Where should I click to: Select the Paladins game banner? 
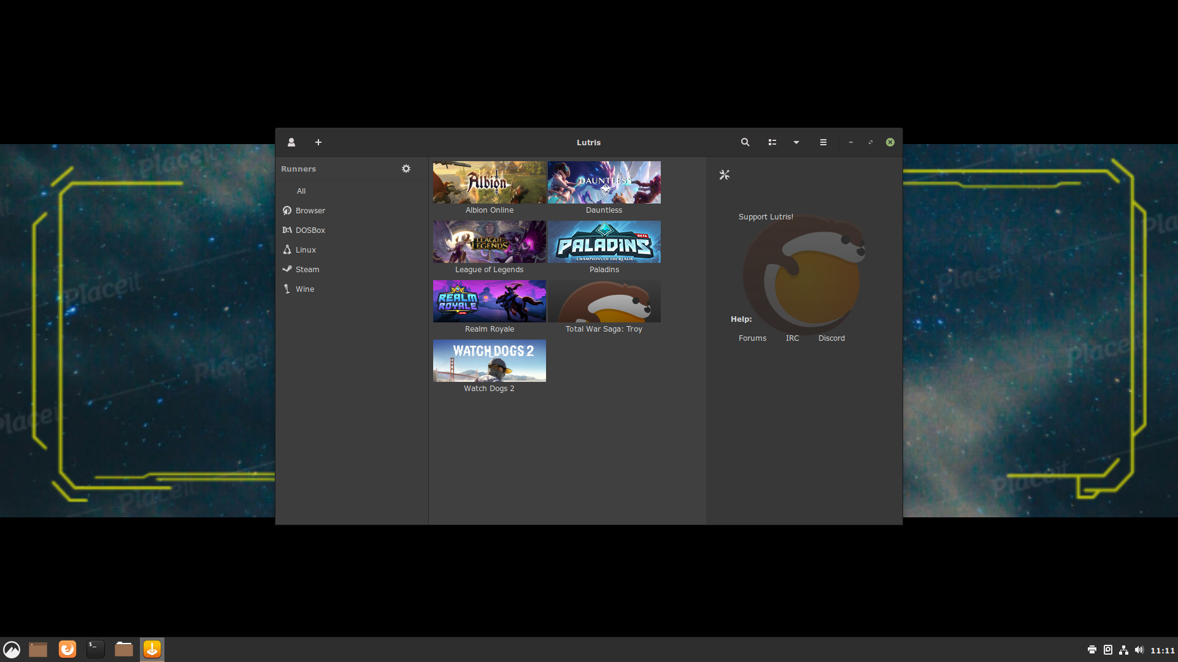(604, 242)
